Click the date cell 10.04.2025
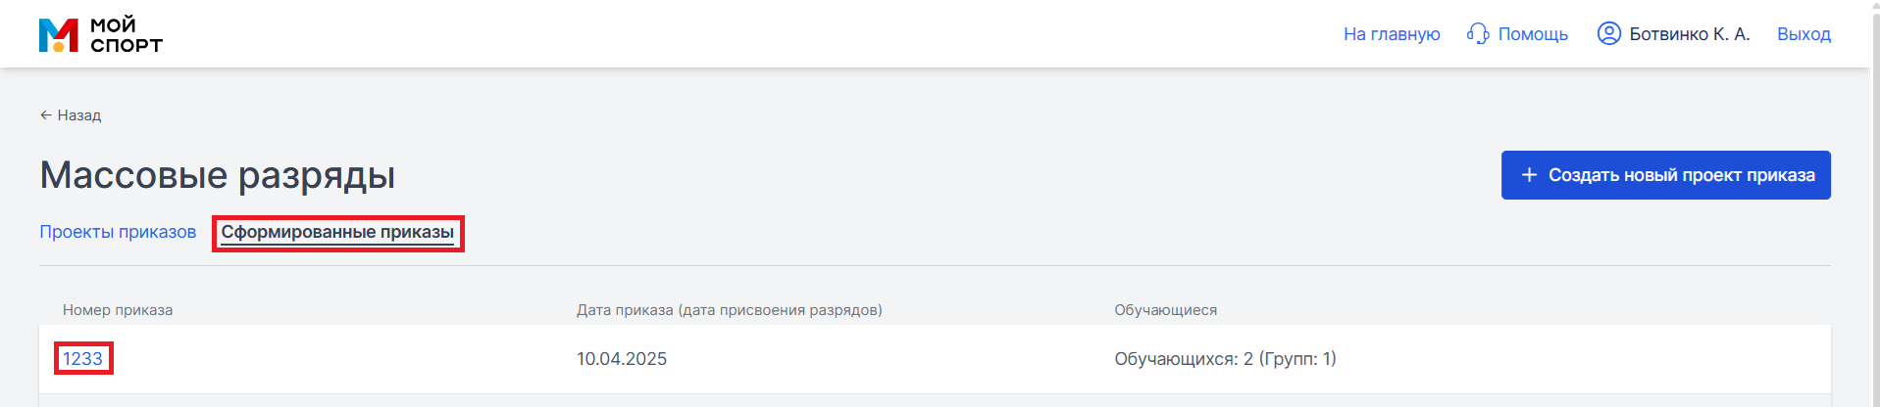Viewport: 1880px width, 407px height. (x=622, y=359)
